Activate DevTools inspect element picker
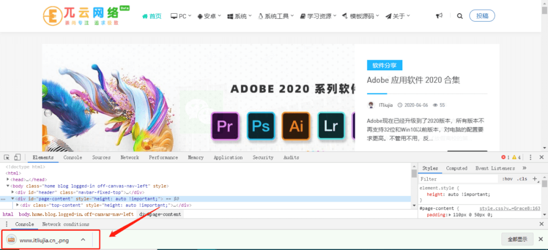 click(7, 157)
